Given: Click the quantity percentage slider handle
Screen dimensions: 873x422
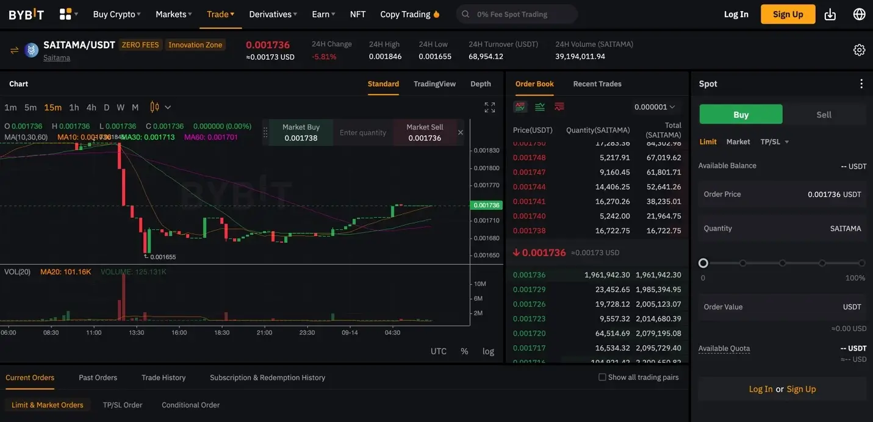Looking at the screenshot, I should coord(703,263).
